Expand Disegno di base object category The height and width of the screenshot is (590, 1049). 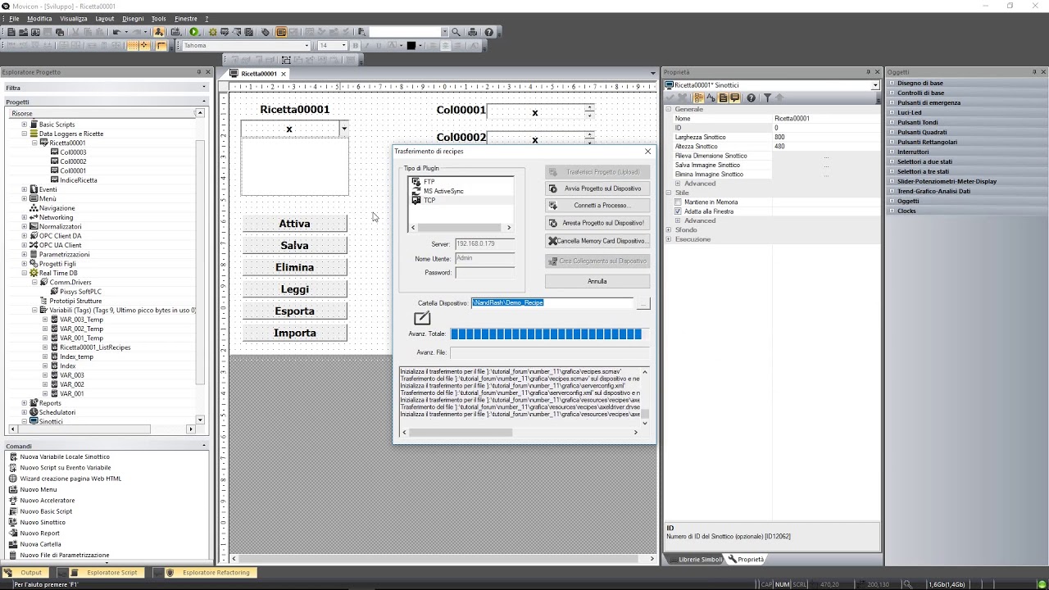(892, 83)
